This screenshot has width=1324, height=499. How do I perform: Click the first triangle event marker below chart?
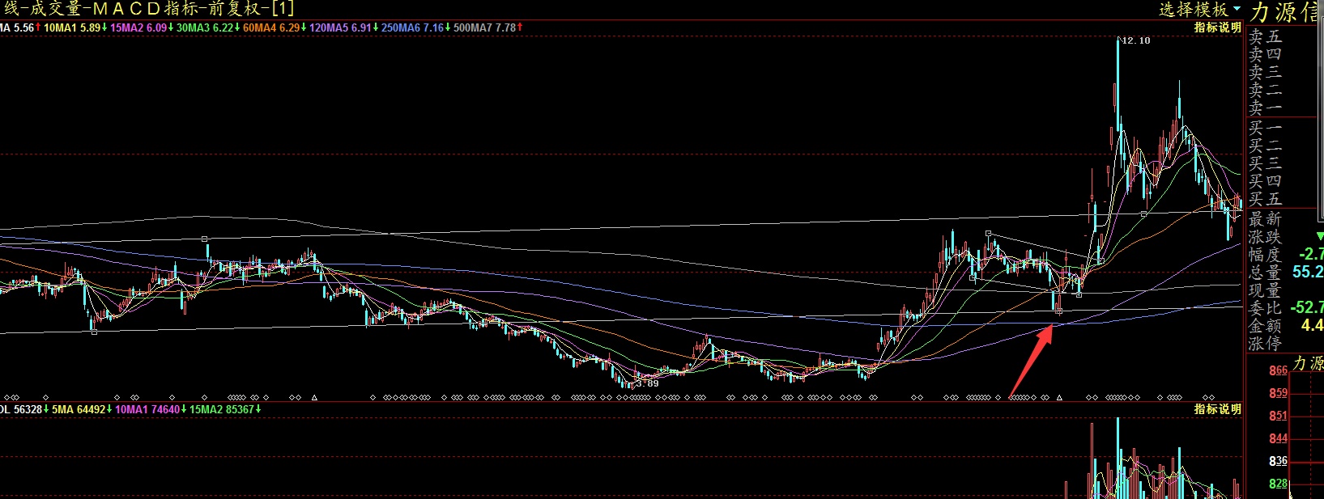click(x=314, y=397)
